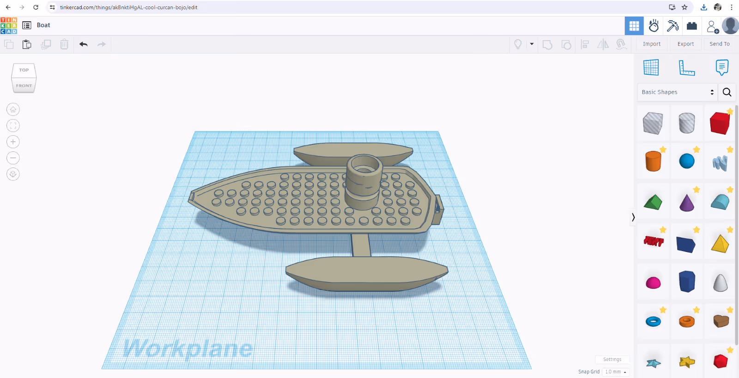This screenshot has height=378, width=739.
Task: Select the red Text shape
Action: coord(654,241)
